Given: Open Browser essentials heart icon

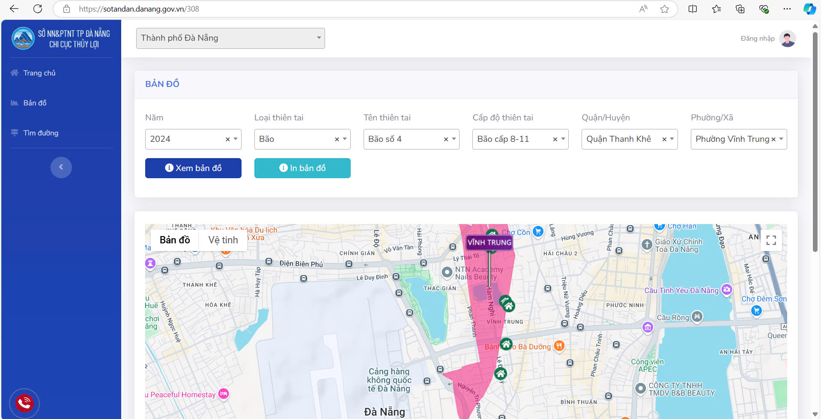Looking at the screenshot, I should coord(764,9).
